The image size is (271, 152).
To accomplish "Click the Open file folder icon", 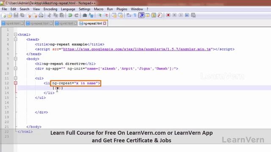I will click(10, 15).
